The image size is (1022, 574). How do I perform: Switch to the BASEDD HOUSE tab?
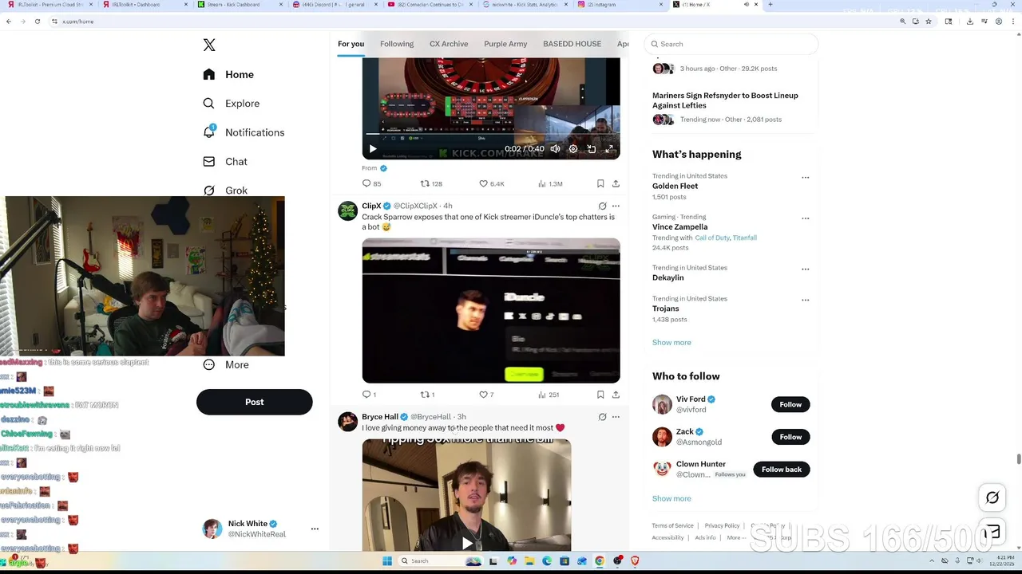[572, 44]
